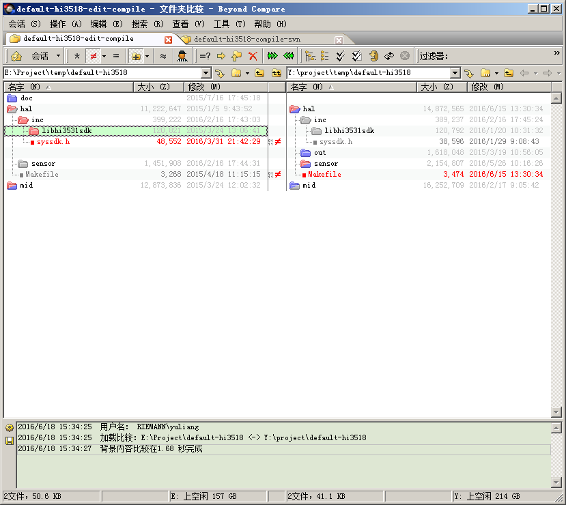Open the 查看 (V) menu

[188, 24]
